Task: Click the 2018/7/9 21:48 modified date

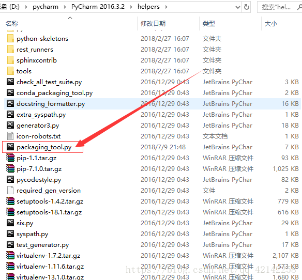Action: pos(163,147)
